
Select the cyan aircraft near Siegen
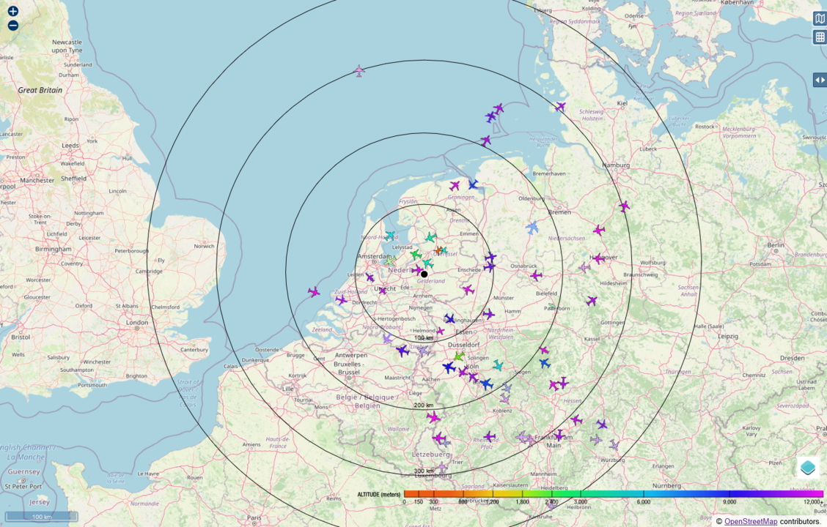tap(498, 365)
